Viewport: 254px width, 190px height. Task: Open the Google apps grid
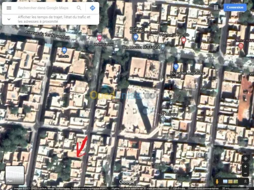(x=216, y=8)
